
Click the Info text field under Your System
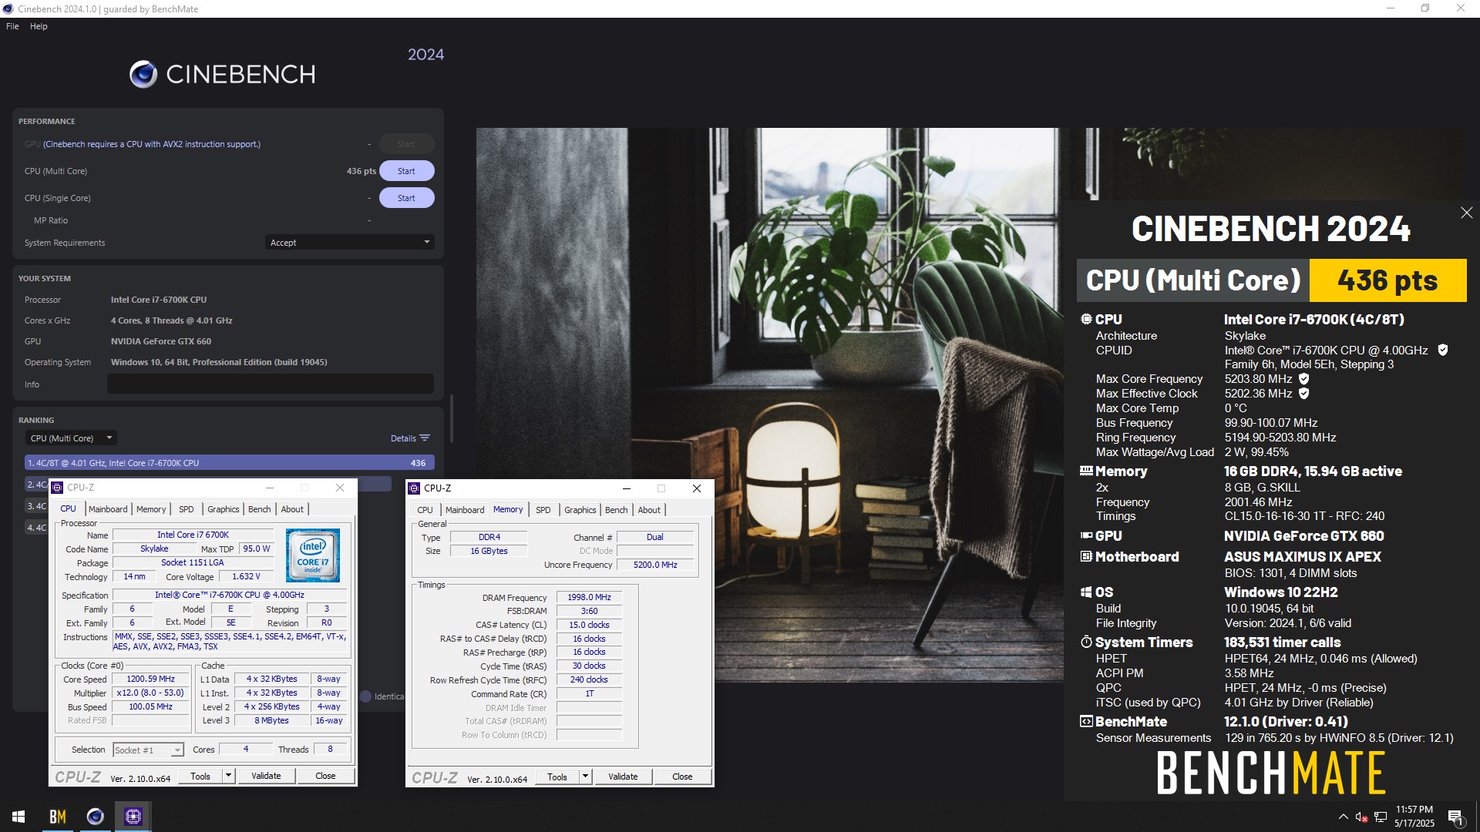(270, 384)
